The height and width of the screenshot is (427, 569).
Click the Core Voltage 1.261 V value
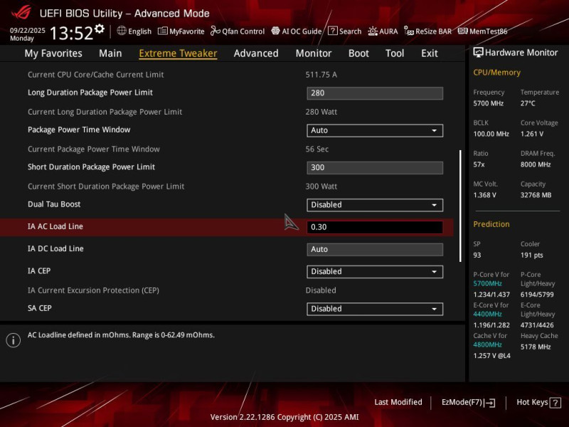click(x=532, y=134)
